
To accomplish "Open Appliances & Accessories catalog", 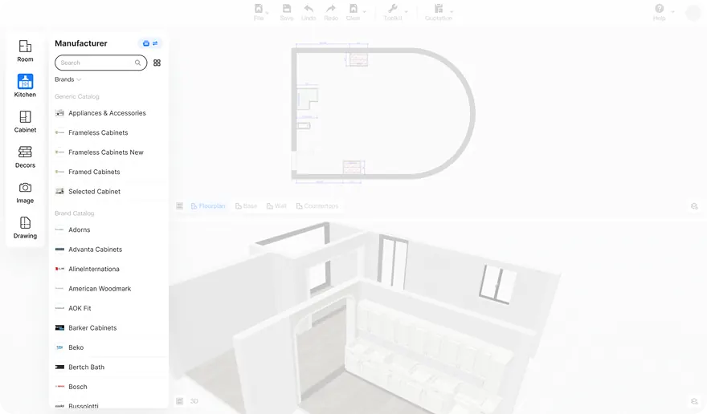I will (108, 113).
